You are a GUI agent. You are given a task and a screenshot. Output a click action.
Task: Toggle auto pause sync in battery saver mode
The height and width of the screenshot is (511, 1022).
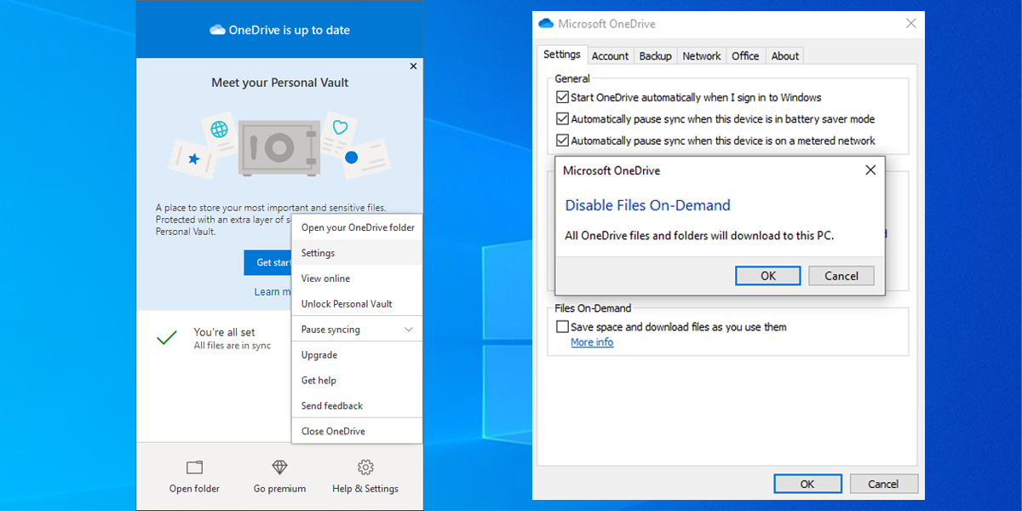pyautogui.click(x=562, y=119)
